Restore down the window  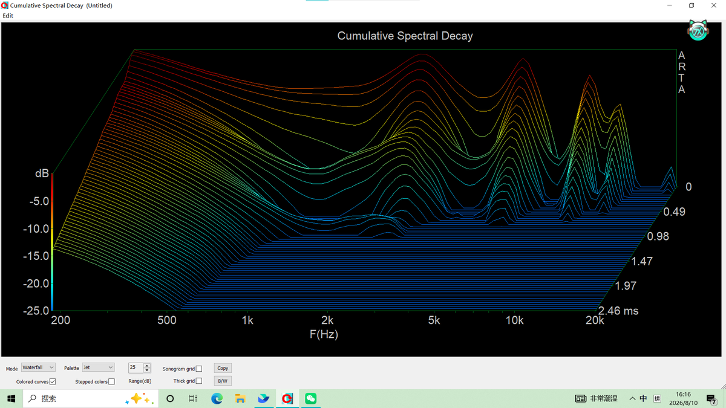click(x=692, y=5)
